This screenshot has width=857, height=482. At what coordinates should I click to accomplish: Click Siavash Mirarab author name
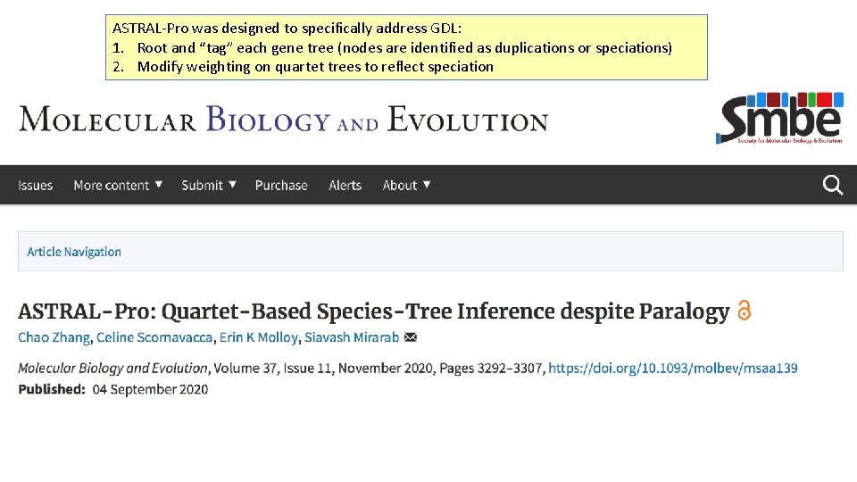pos(351,337)
